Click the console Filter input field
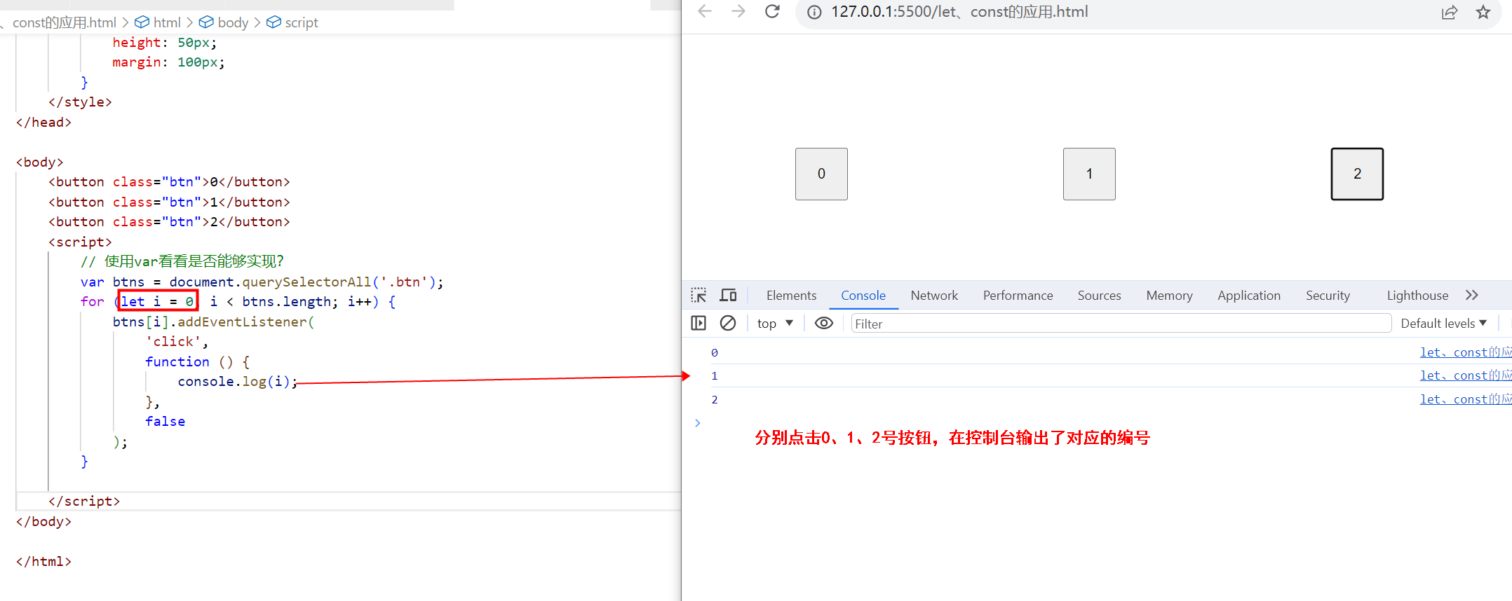This screenshot has width=1512, height=601. (1121, 324)
